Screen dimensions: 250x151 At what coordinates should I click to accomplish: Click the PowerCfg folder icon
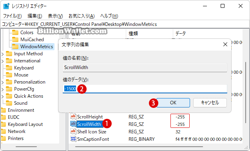[x=9, y=89]
